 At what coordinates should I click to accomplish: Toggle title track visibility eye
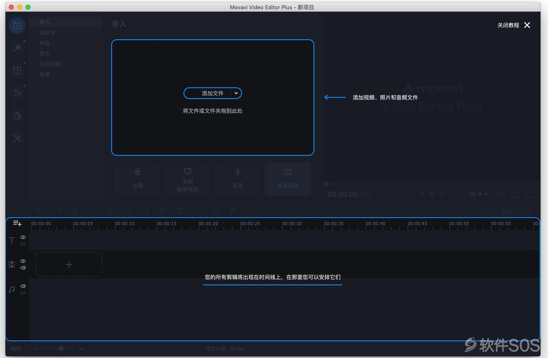[23, 237]
